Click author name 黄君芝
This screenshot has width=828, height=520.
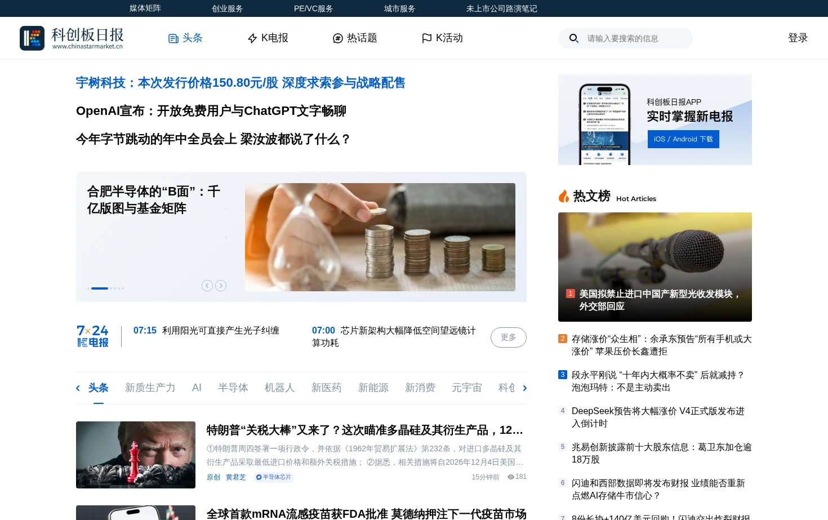(236, 477)
